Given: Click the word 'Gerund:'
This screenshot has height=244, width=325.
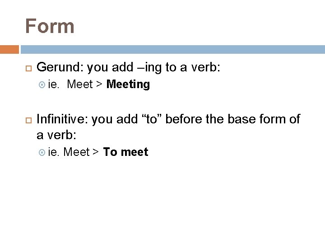Looking at the screenshot, I should pos(60,67).
